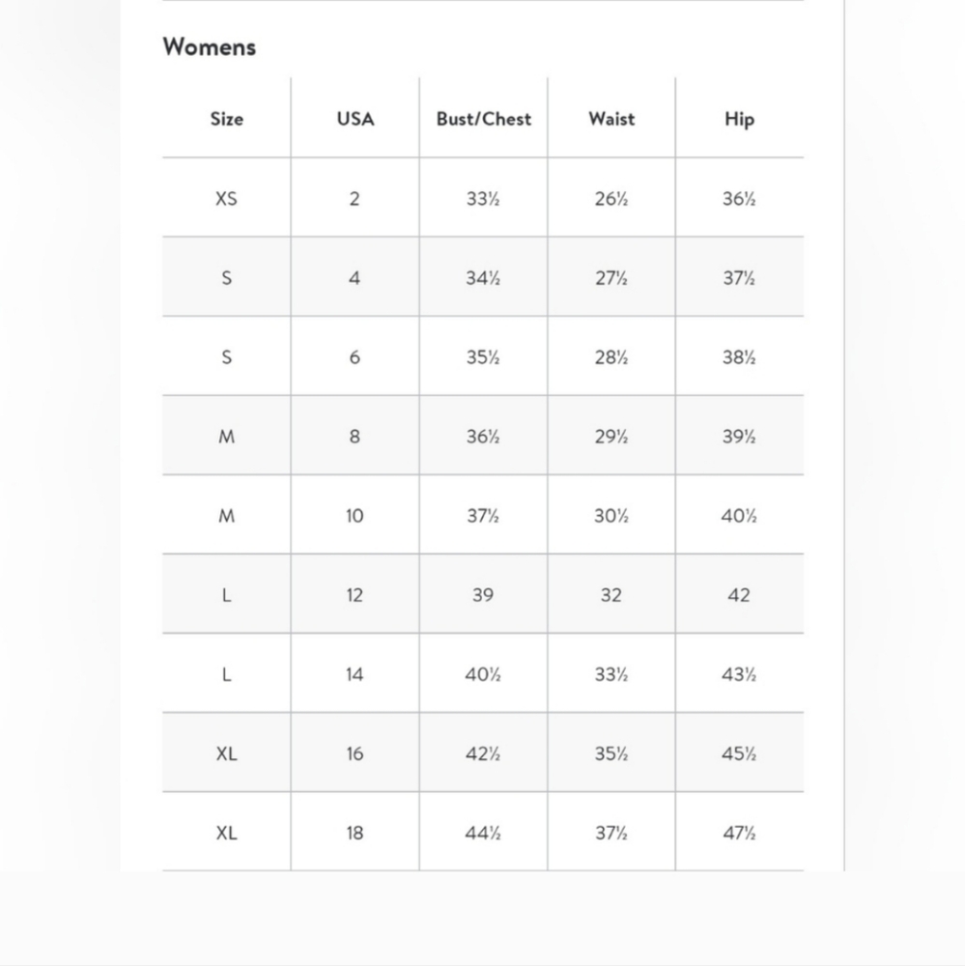The image size is (965, 966).
Task: Click USA size 18 cell
Action: (355, 833)
